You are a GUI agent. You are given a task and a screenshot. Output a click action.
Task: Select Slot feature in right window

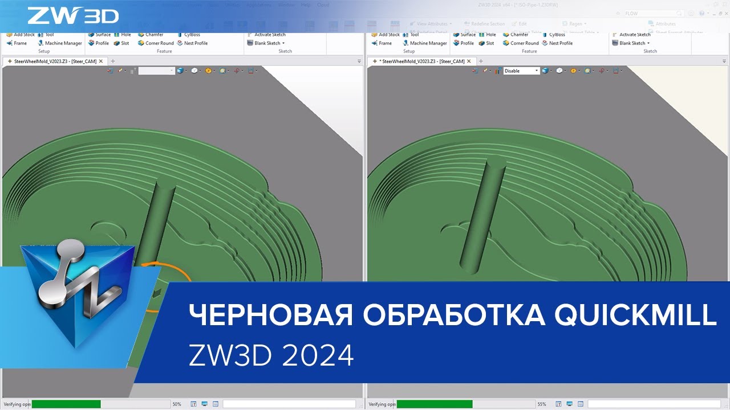(486, 43)
